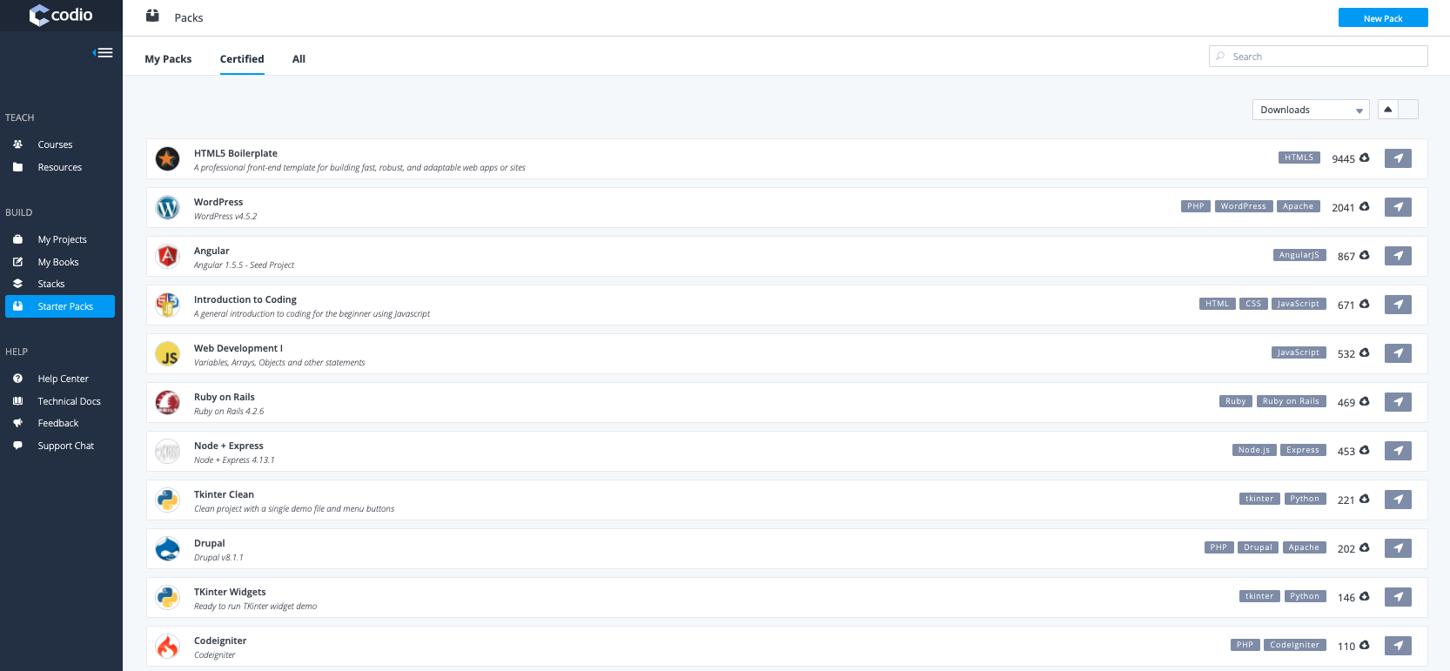Switch to the My Packs tab

(168, 59)
